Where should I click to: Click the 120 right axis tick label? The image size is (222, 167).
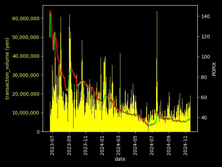pos(206,37)
